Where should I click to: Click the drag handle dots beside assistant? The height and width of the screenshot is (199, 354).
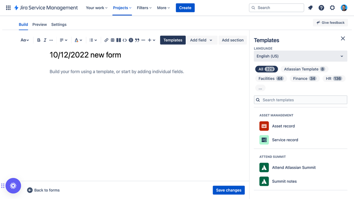[3, 186]
